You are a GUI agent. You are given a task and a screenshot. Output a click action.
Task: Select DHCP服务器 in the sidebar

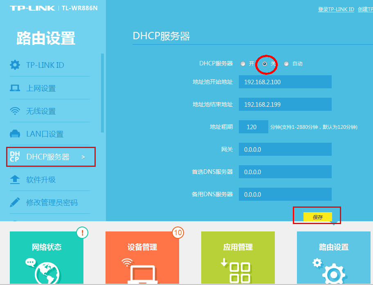point(51,157)
